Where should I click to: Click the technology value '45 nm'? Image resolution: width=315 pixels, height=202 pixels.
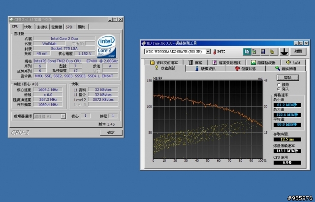(x=42, y=54)
